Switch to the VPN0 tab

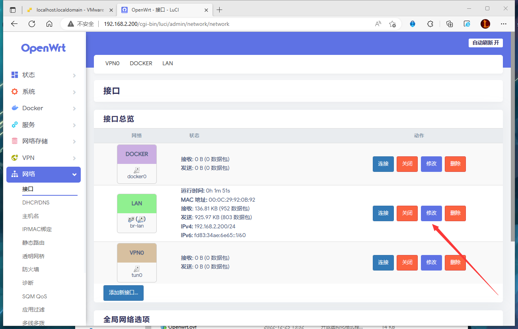point(112,63)
